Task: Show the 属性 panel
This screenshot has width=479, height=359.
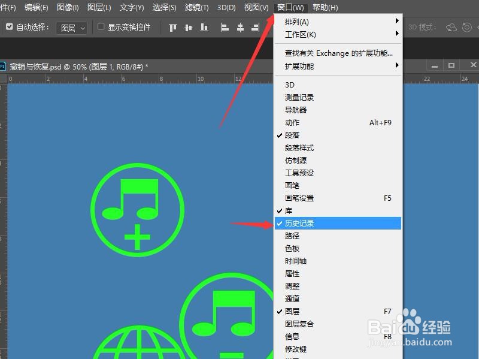Action: click(338, 274)
